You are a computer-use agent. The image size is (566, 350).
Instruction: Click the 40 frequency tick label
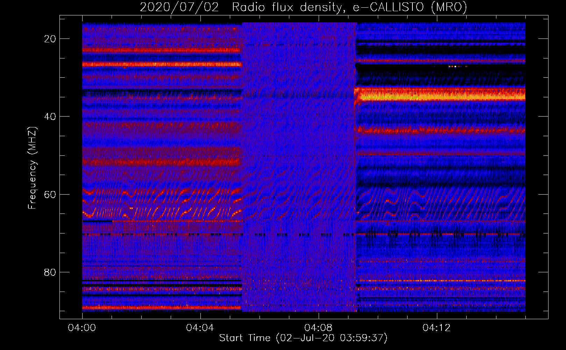click(x=50, y=117)
